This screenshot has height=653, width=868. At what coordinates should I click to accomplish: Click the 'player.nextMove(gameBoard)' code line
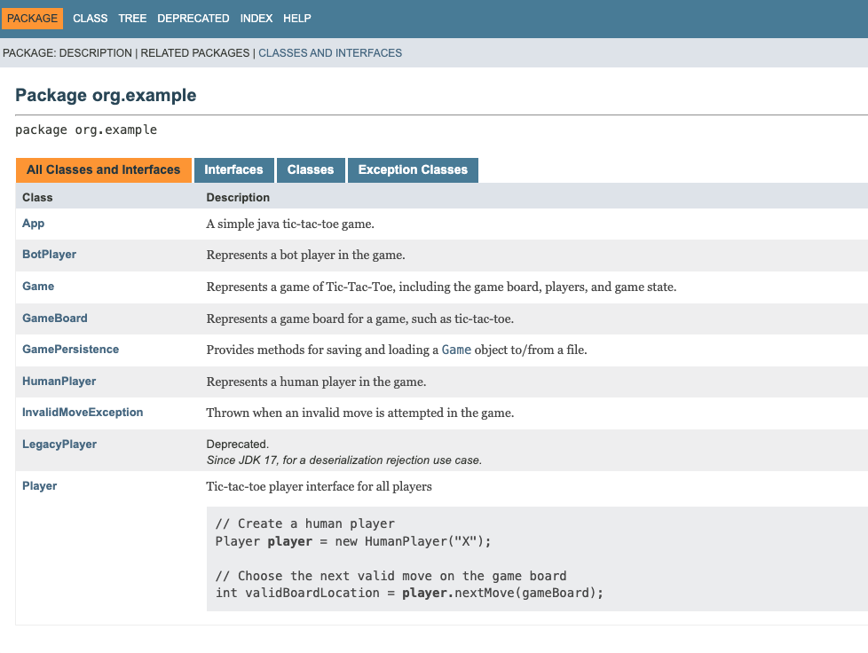[x=409, y=594]
